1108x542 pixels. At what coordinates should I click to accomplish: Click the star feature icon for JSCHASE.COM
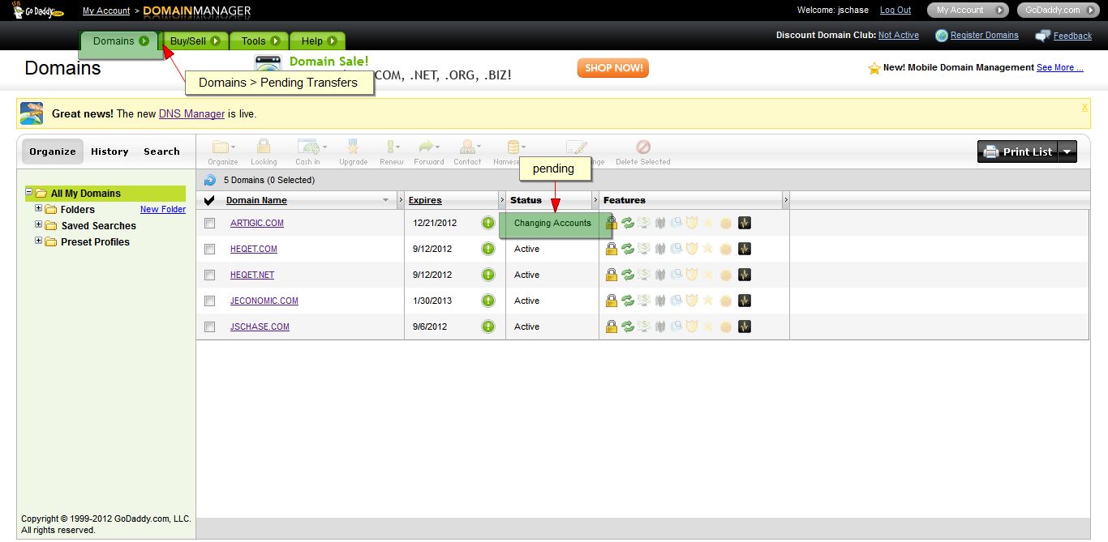(x=708, y=326)
